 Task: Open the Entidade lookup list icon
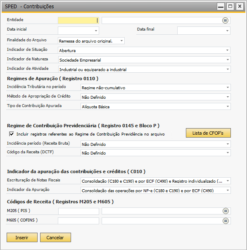coord(225,20)
